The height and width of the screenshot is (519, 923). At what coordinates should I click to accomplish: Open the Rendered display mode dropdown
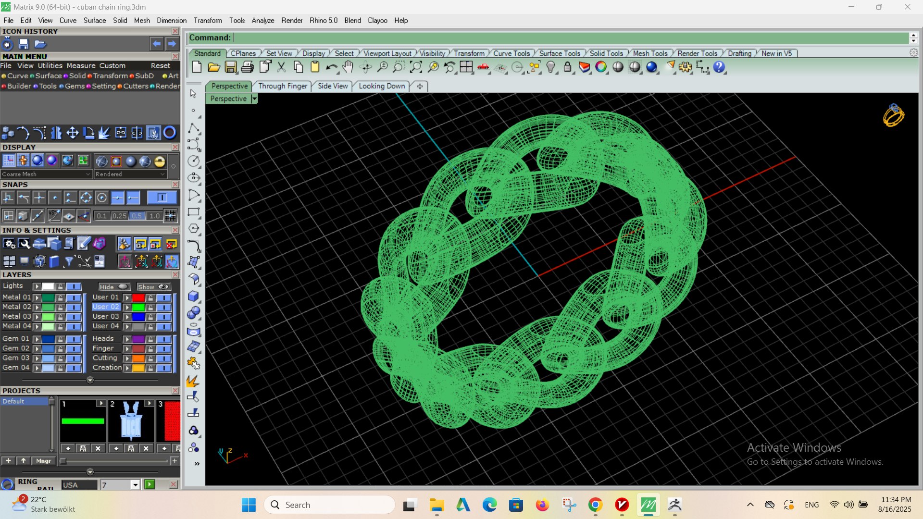[x=130, y=174]
